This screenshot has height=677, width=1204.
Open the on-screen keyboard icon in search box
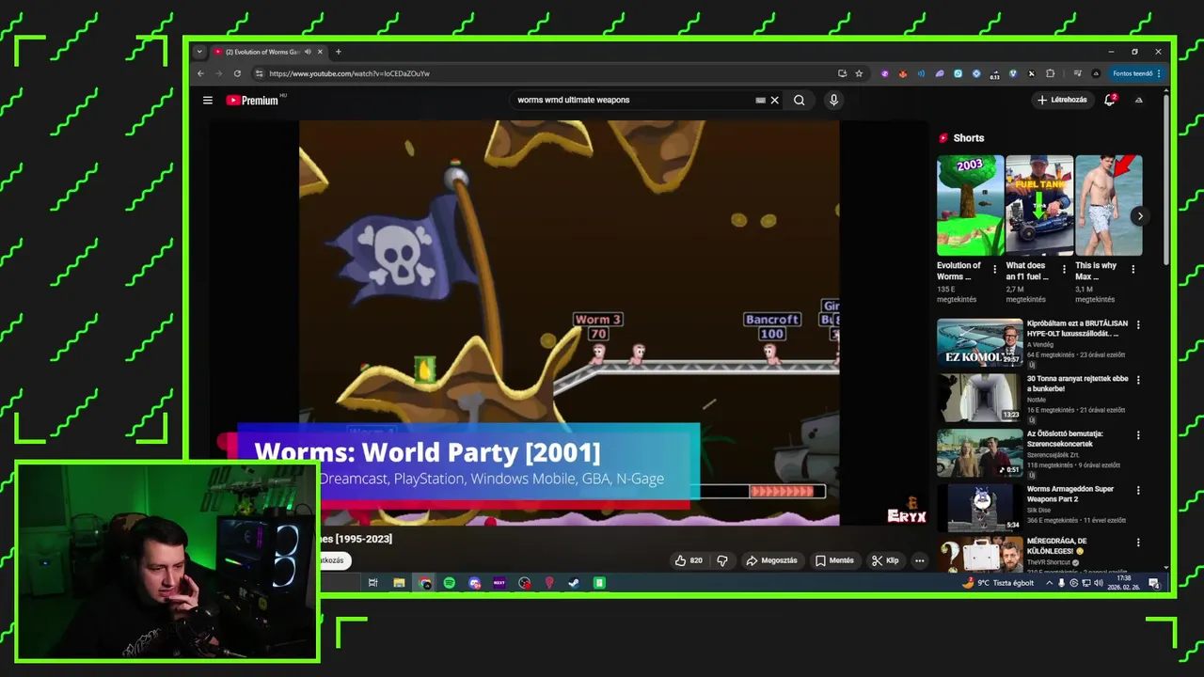[x=760, y=100]
